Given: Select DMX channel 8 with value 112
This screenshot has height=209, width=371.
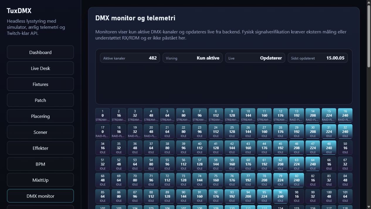Looking at the screenshot, I should click(216, 115).
